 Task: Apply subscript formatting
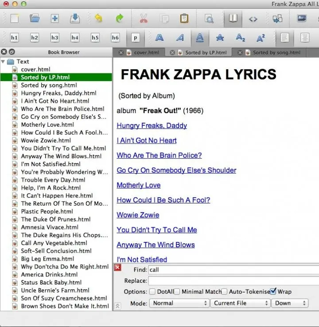pyautogui.click(x=241, y=38)
